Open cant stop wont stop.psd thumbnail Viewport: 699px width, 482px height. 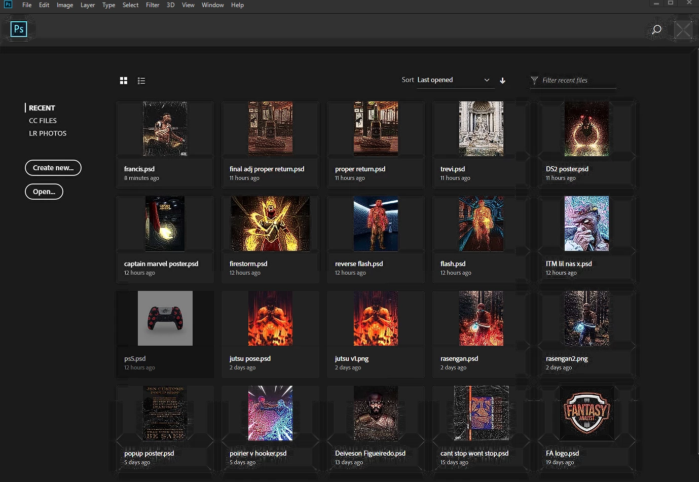pos(481,413)
